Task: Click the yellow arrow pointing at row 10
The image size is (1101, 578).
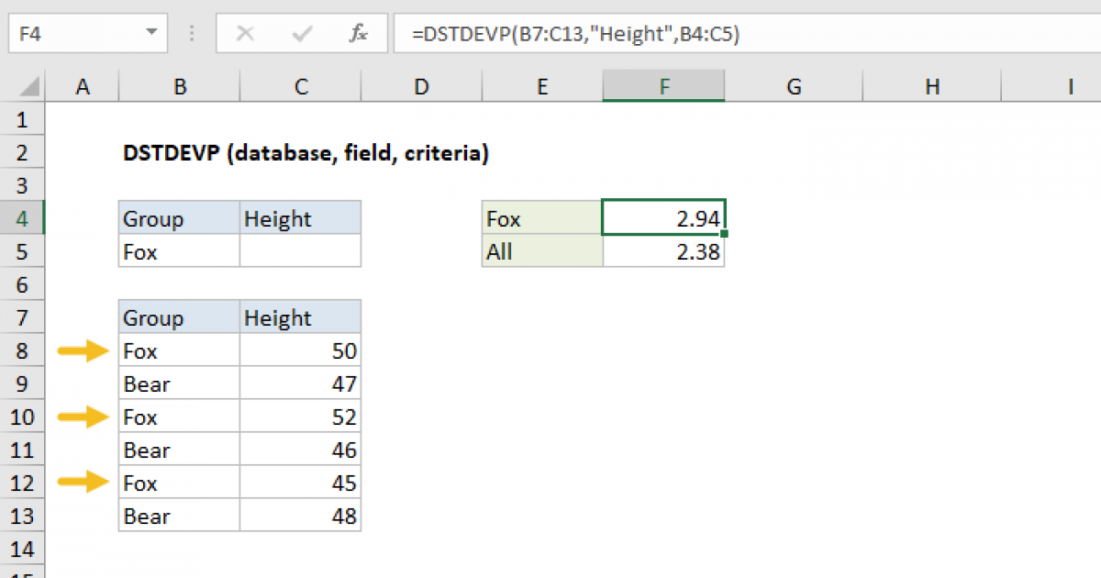Action: (82, 417)
